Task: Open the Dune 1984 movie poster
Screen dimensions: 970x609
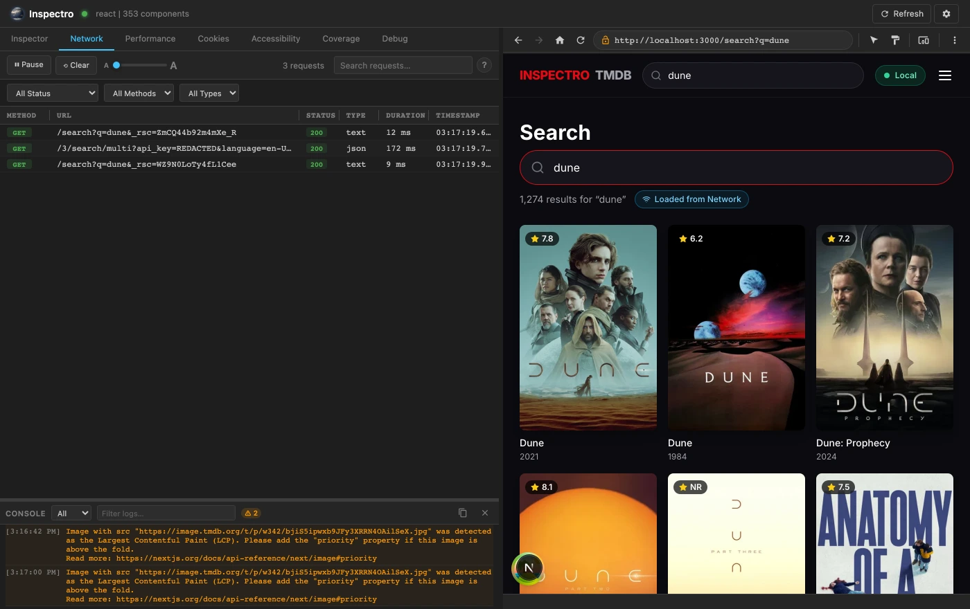Action: point(737,327)
